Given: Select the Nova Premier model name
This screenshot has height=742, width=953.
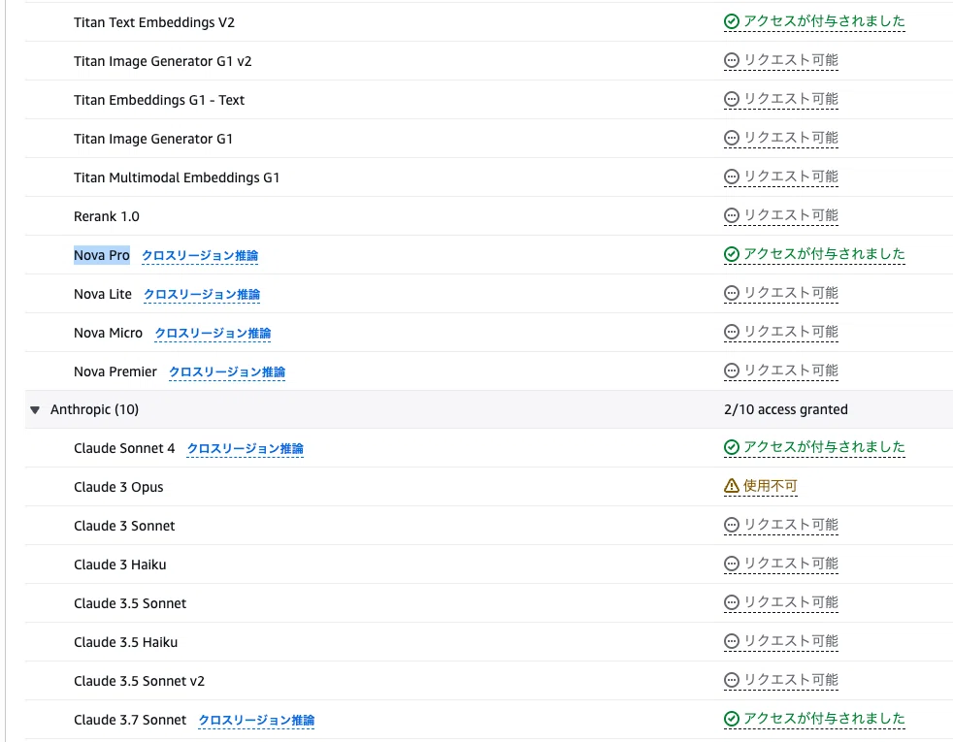Looking at the screenshot, I should click(115, 372).
